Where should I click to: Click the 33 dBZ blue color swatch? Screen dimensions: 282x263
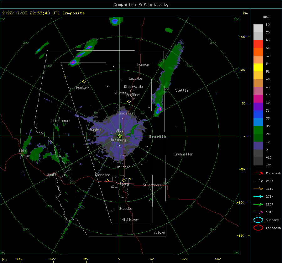(258, 114)
